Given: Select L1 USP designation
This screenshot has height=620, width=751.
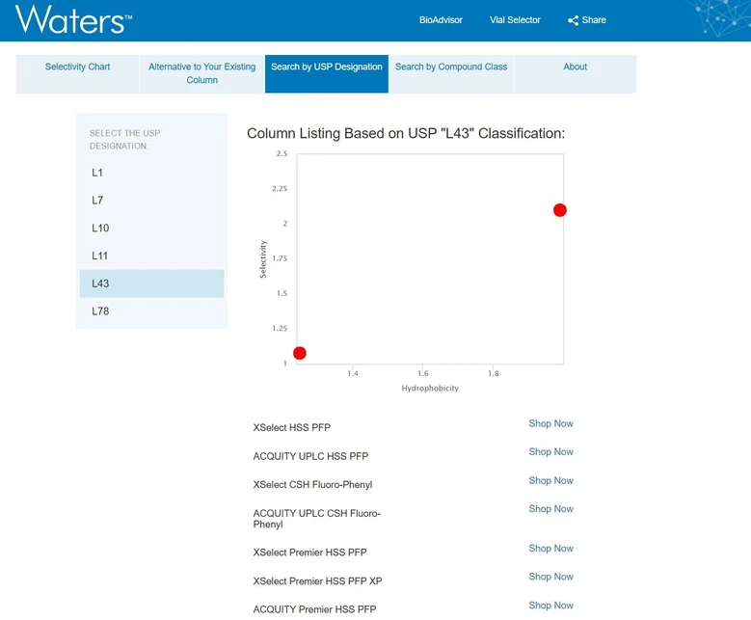Looking at the screenshot, I should (x=151, y=173).
